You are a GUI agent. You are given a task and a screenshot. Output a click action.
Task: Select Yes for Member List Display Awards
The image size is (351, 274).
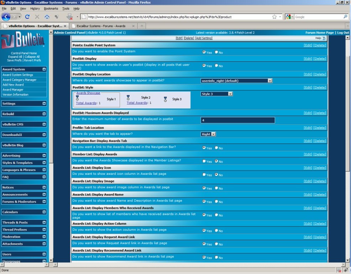204,161
